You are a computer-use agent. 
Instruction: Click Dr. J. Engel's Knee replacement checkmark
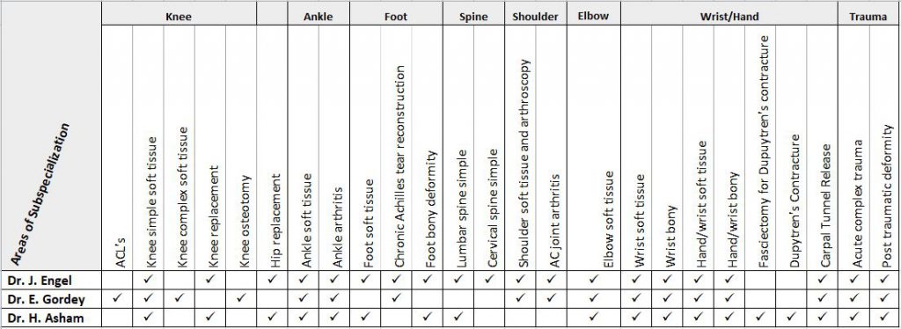pyautogui.click(x=209, y=279)
